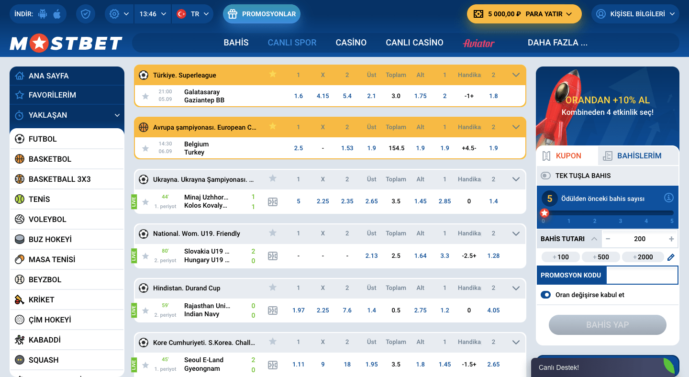Click the shield security icon

[86, 14]
